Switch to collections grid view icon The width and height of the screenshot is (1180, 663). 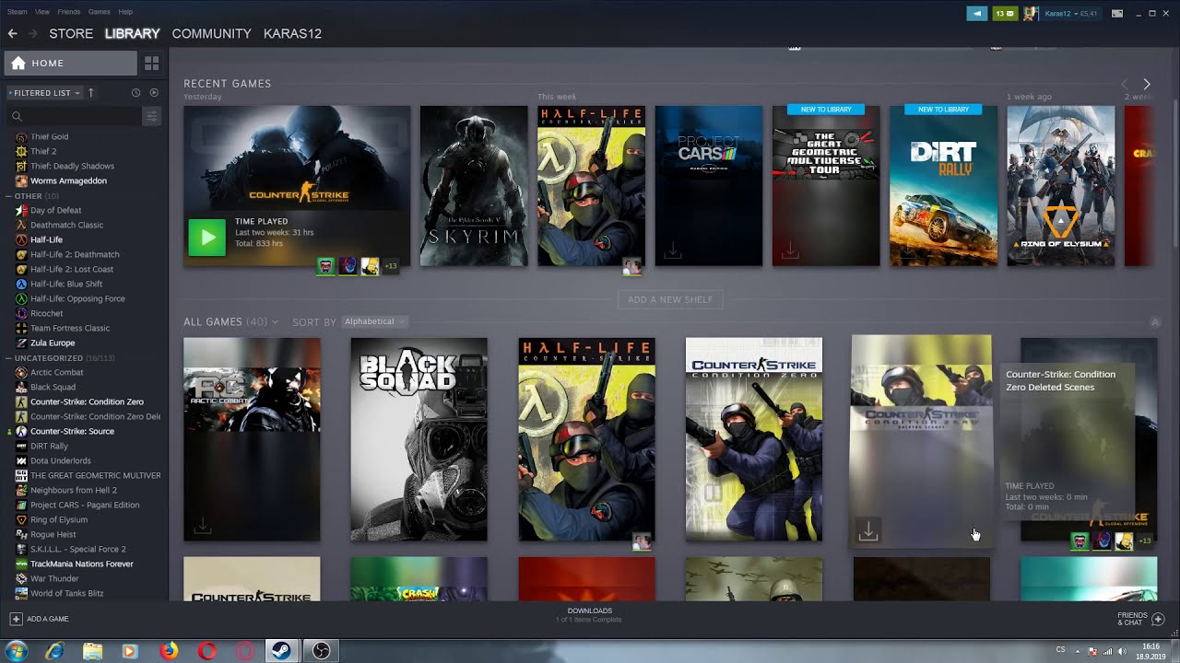151,63
